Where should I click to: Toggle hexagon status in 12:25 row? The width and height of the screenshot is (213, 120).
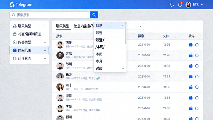(x=197, y=45)
